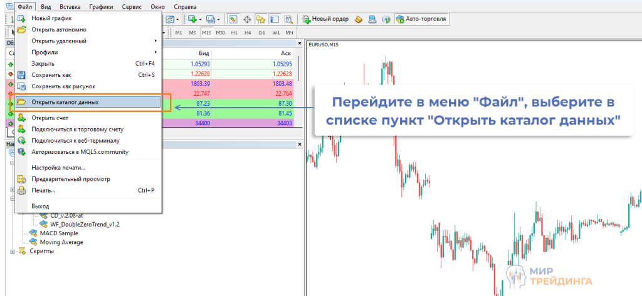Toggle the Авто-торговля button

pos(421,19)
